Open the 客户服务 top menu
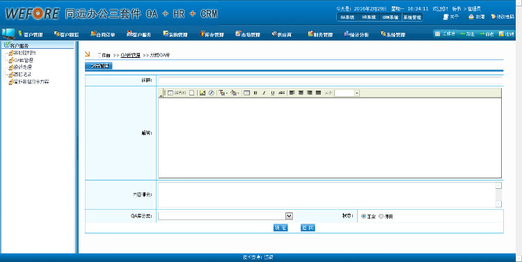 139,34
